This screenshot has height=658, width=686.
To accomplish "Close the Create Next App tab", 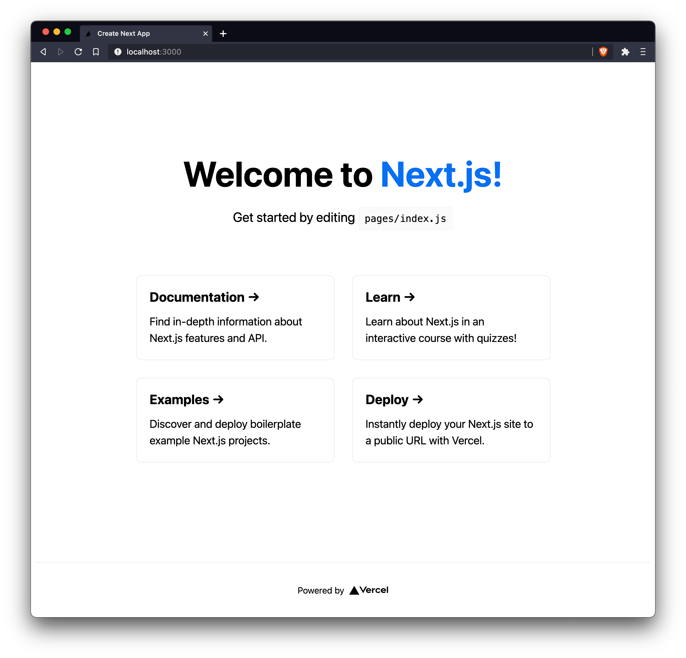I will pos(206,34).
